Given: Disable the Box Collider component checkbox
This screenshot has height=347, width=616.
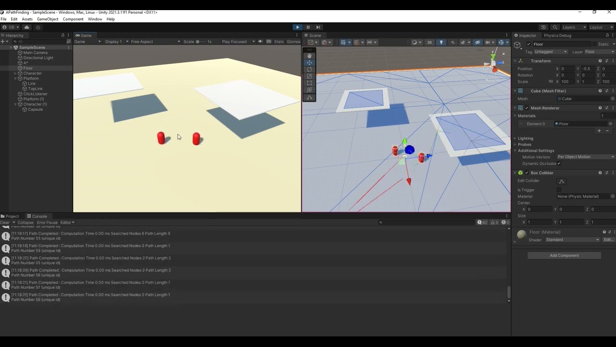Looking at the screenshot, I should tap(527, 173).
